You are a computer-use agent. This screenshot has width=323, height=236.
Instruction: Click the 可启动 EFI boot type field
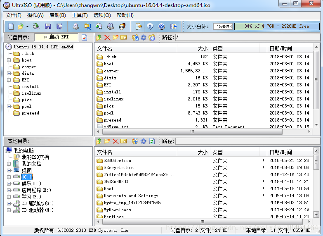click(57, 37)
